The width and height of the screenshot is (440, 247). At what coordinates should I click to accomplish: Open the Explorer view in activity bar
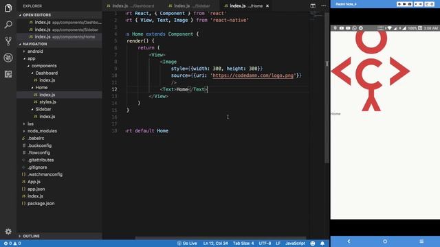(x=8, y=8)
